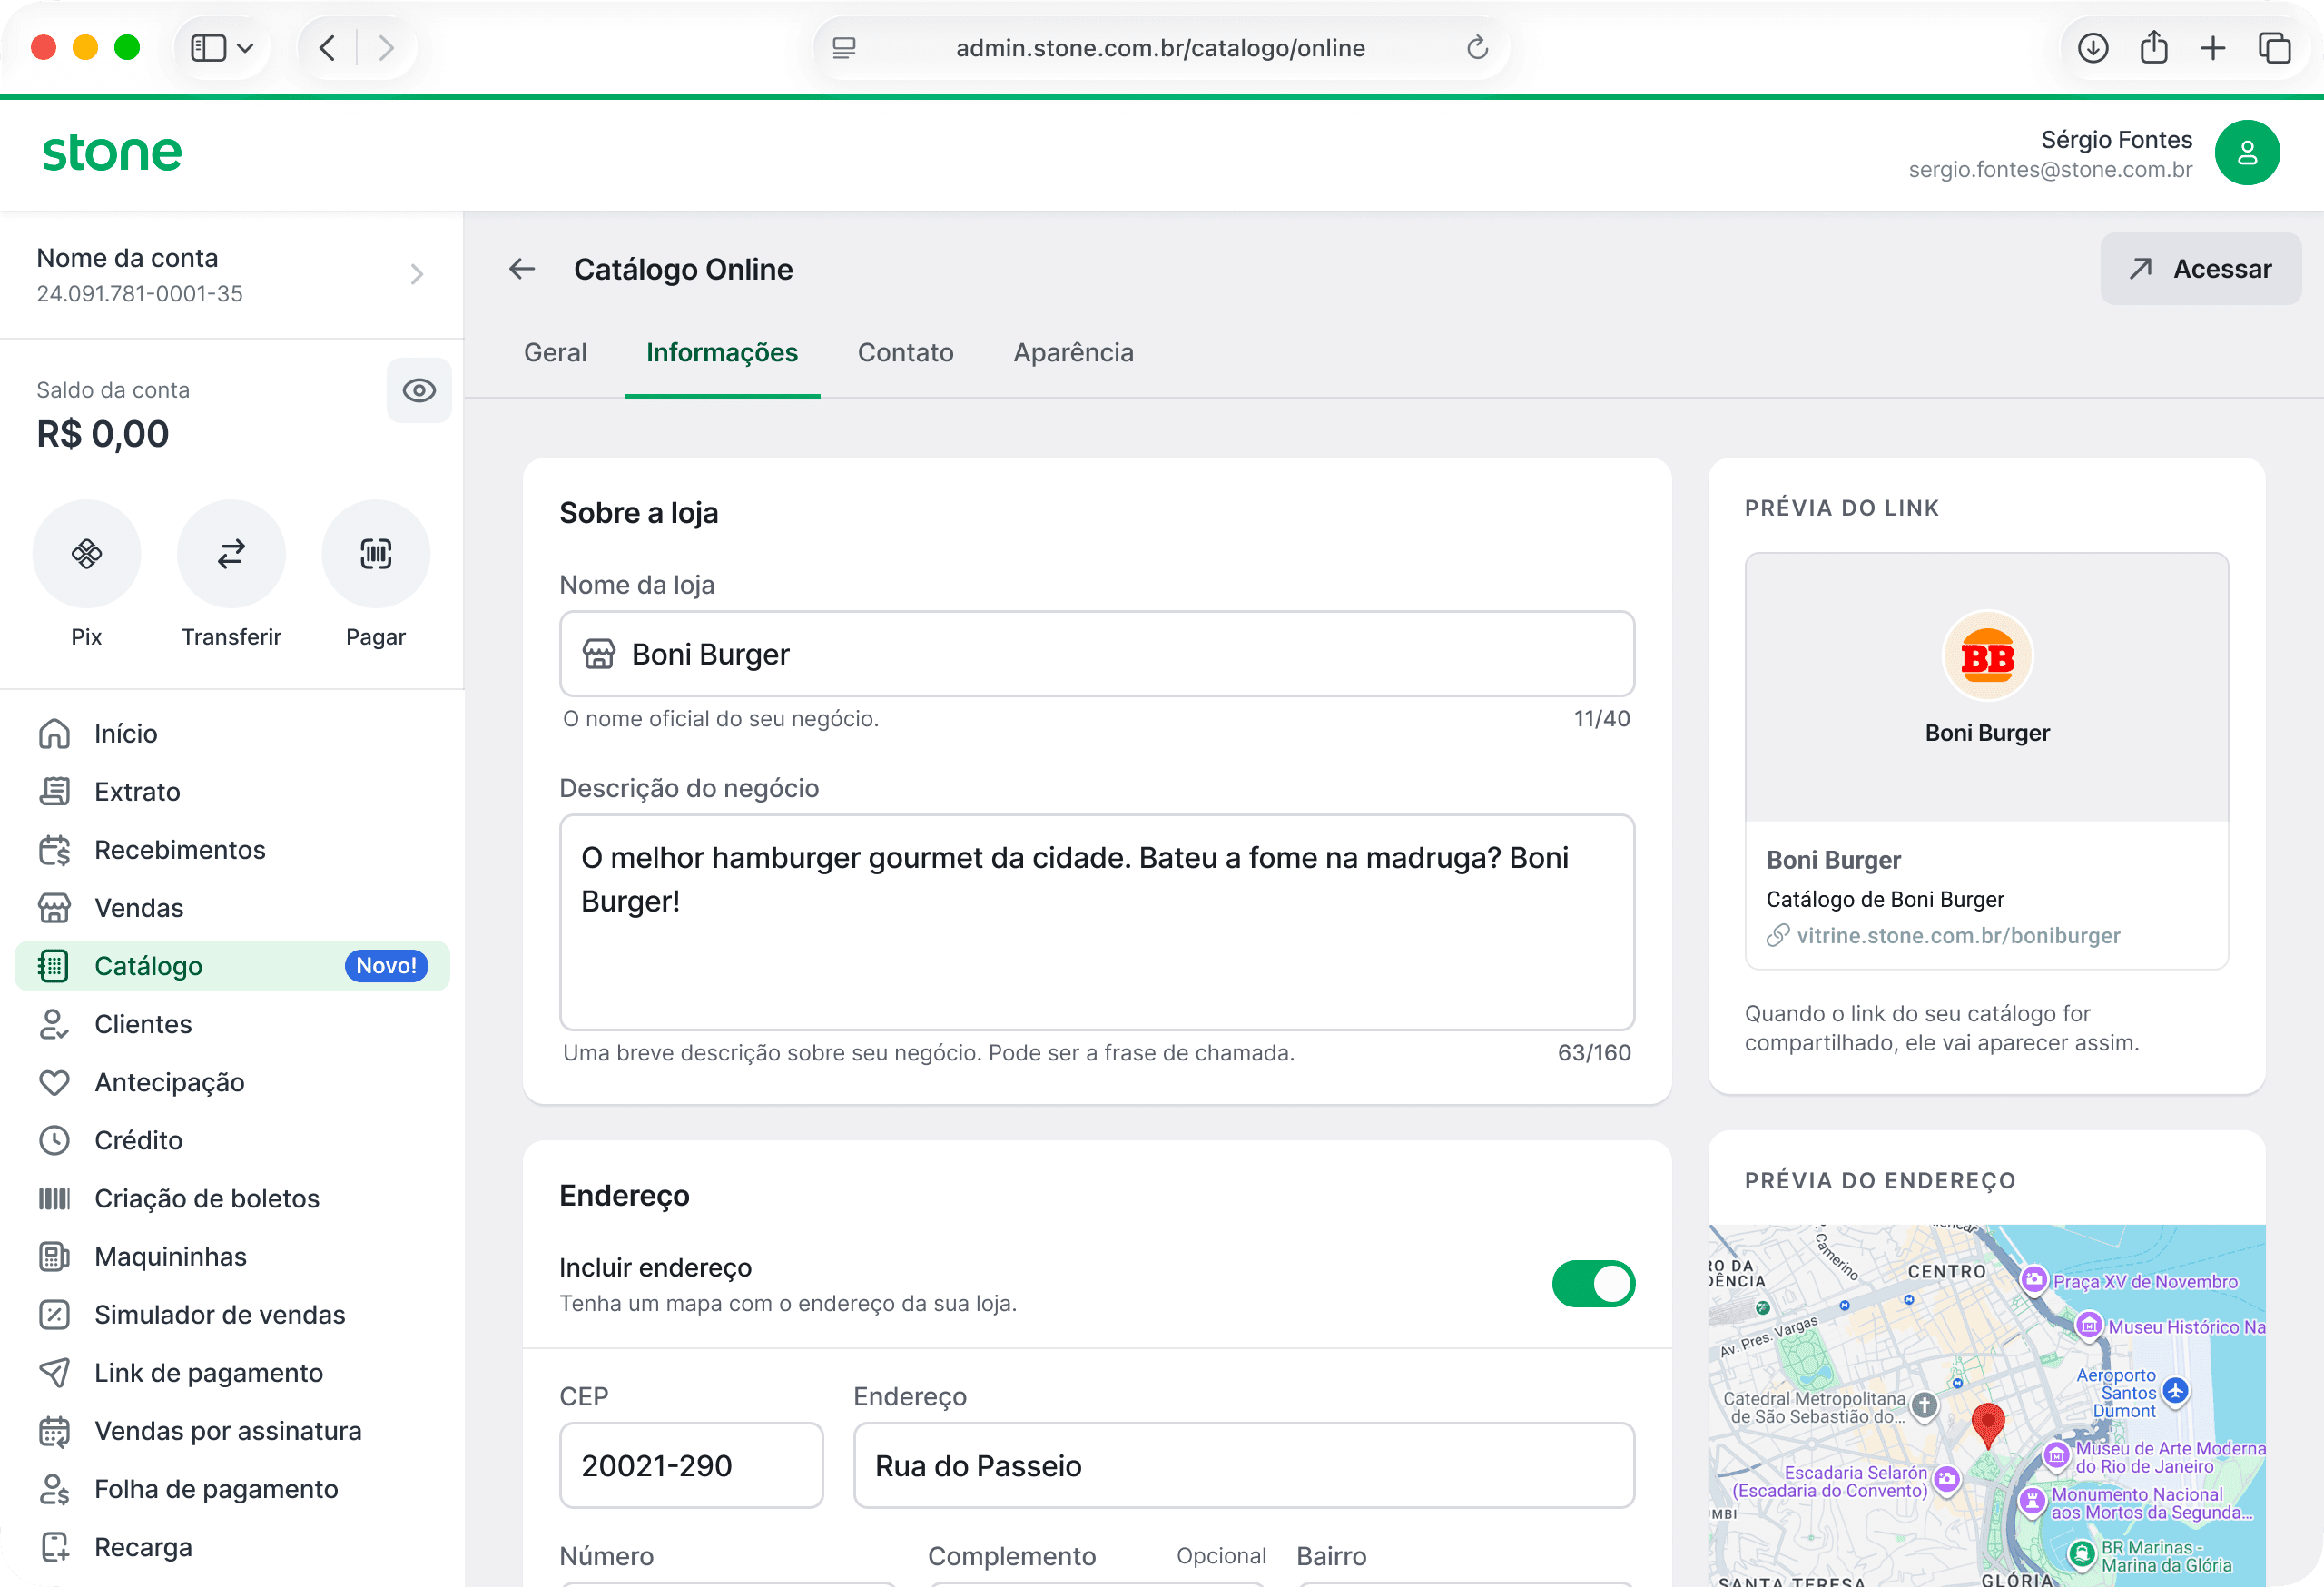Viewport: 2324px width, 1587px height.
Task: Click the Pagar barcode icon
Action: coord(376,554)
